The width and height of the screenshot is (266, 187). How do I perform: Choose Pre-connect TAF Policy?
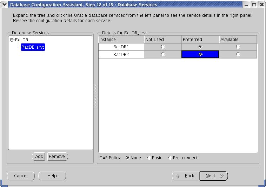[x=170, y=158]
